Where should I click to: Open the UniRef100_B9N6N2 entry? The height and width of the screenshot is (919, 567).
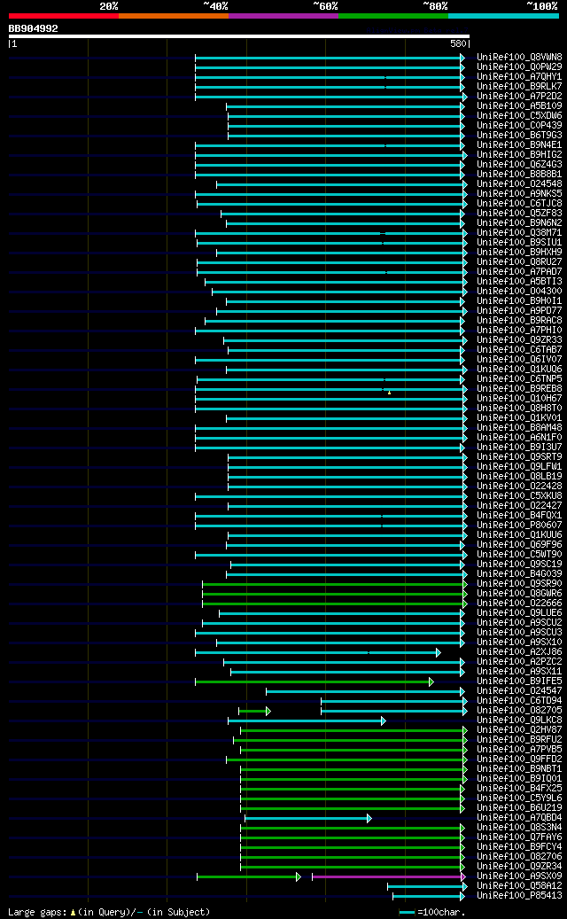tap(519, 223)
